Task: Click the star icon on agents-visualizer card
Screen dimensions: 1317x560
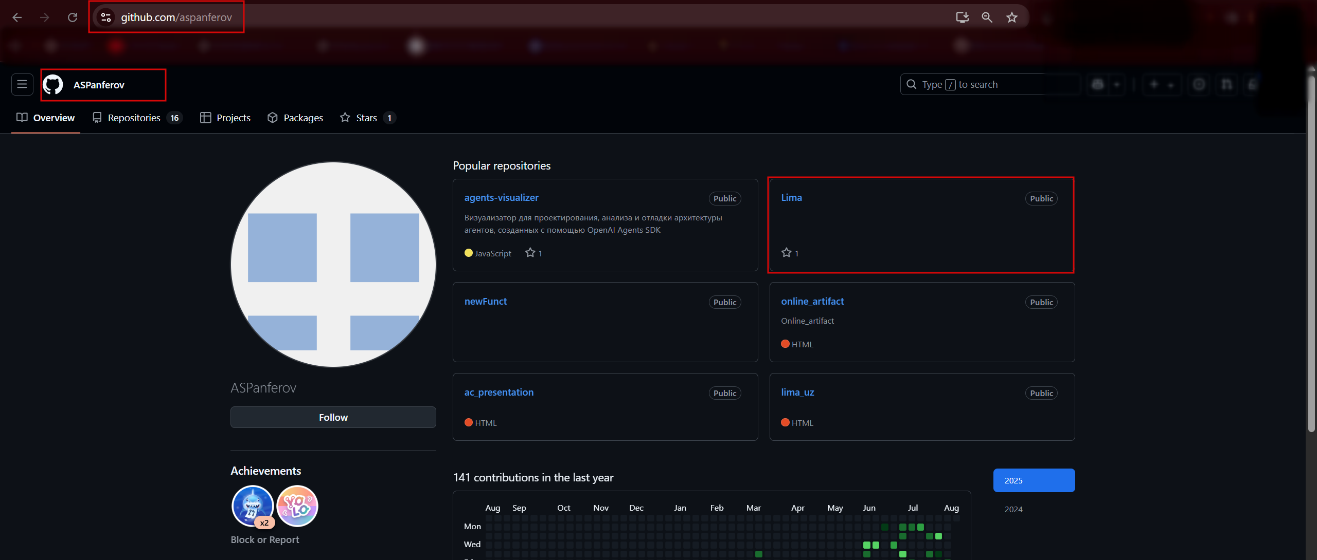Action: [530, 253]
